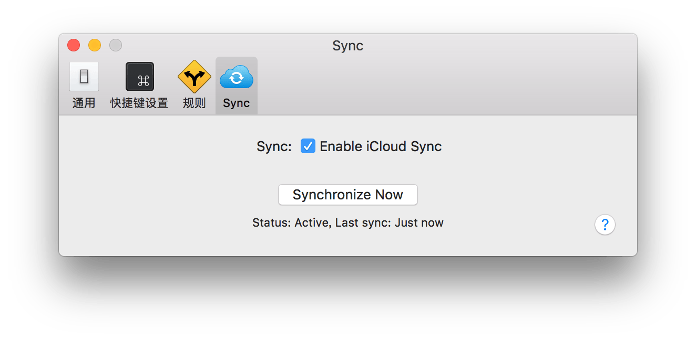Select the blue iCloud Sync cloud icon
This screenshot has width=696, height=340.
click(x=236, y=77)
